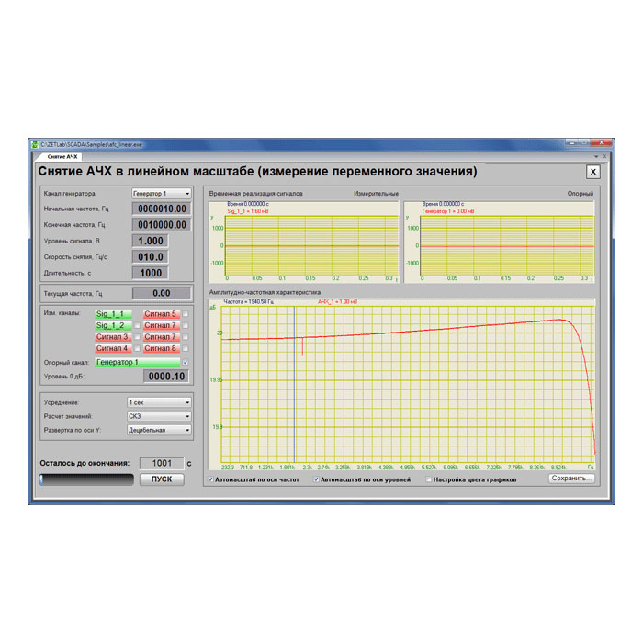The height and width of the screenshot is (643, 643).
Task: Open the Развертка по оси Y dropdown
Action: pos(159,430)
